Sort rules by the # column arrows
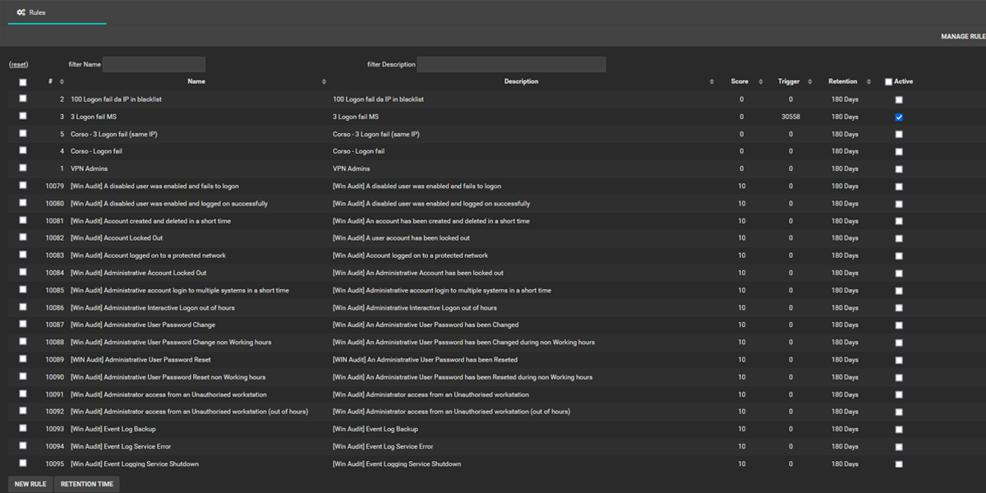Viewport: 986px width, 493px height. pos(62,82)
